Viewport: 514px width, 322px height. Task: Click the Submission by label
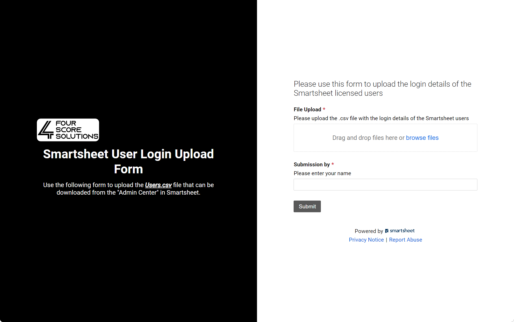tap(312, 165)
